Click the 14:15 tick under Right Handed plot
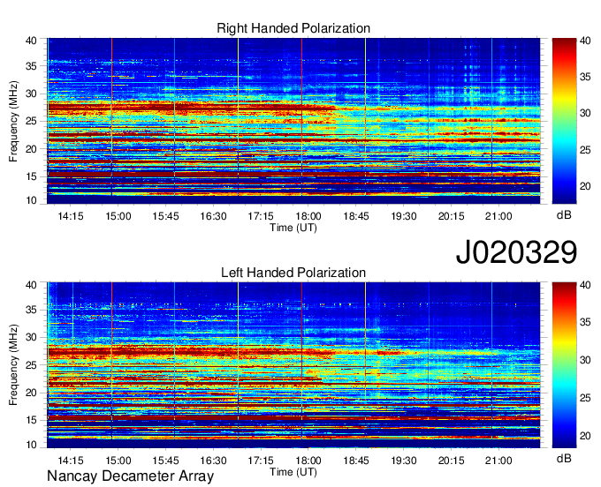The height and width of the screenshot is (487, 601). coord(71,216)
